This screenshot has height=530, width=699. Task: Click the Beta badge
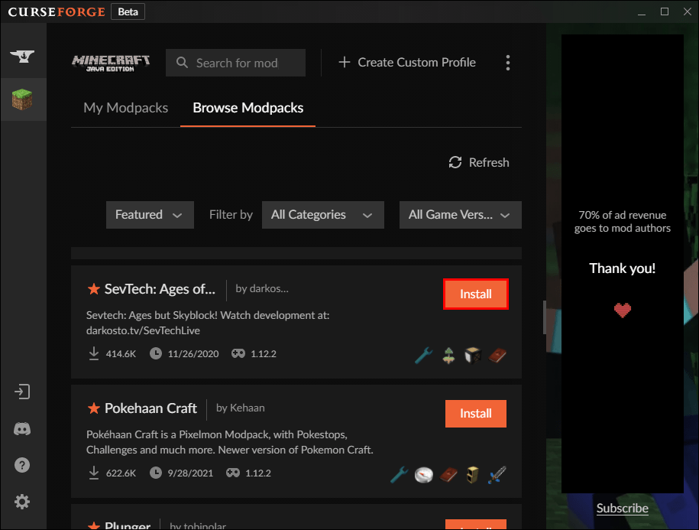pyautogui.click(x=128, y=12)
